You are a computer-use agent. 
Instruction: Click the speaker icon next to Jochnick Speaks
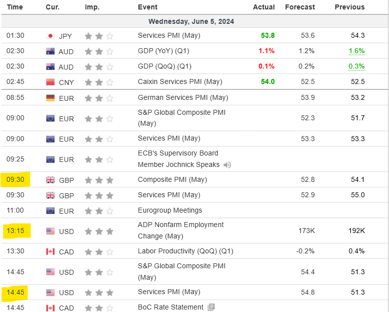click(x=227, y=165)
